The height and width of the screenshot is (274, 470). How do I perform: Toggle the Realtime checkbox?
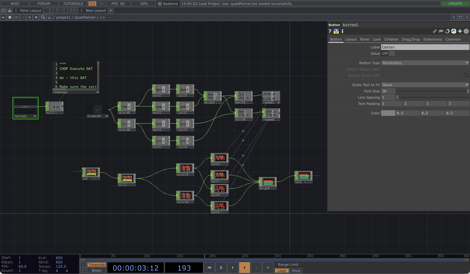160,4
